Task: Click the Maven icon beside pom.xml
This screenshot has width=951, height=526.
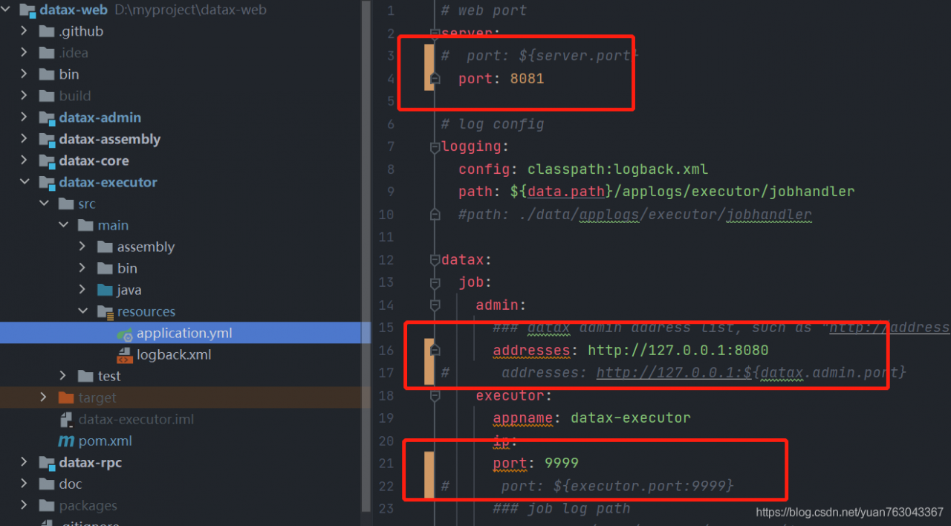Action: [x=66, y=441]
